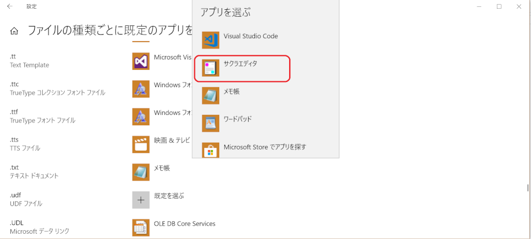
Task: Click the Windows フォ… label in the .ttc row
Action: pyautogui.click(x=173, y=85)
